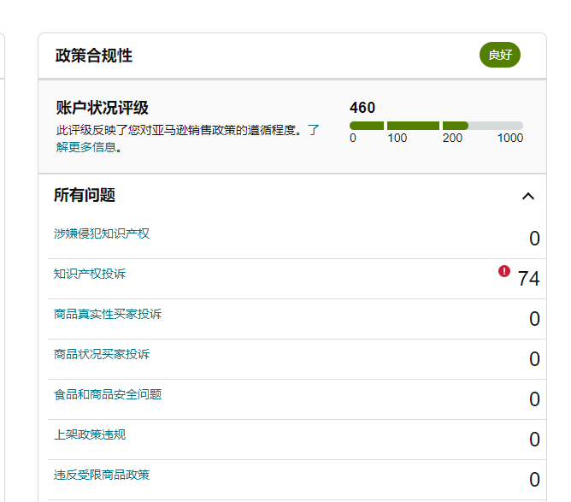Collapse the 所有问题 section with the chevron
Viewport: 571px width, 502px height.
pyautogui.click(x=528, y=197)
